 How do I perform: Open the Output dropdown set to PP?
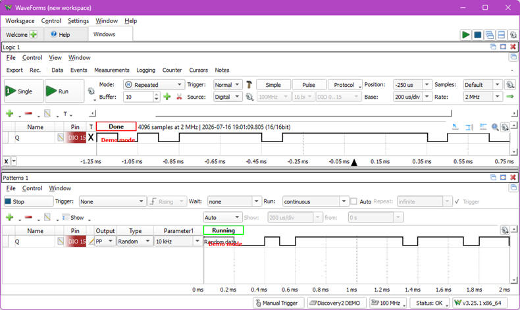105,241
